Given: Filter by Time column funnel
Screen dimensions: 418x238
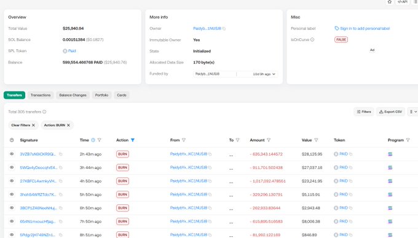Looking at the screenshot, I should coord(99,140).
